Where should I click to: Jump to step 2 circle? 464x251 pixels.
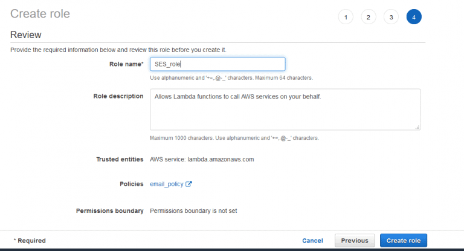click(x=368, y=17)
